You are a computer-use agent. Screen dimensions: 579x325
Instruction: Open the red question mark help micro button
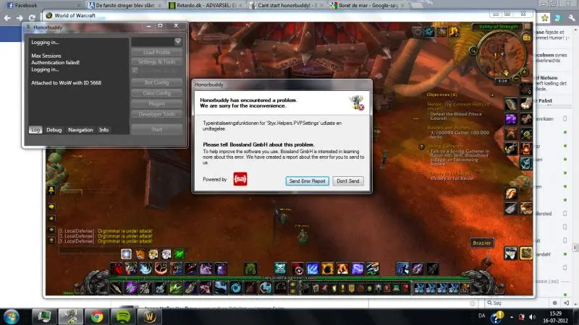point(405,287)
